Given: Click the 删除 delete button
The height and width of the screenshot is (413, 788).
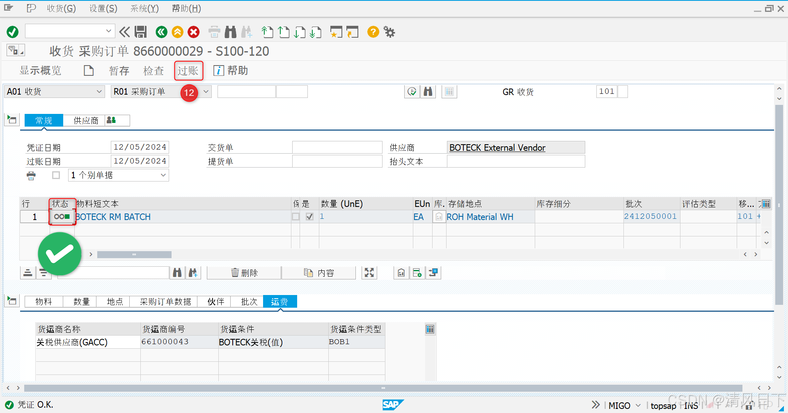Looking at the screenshot, I should click(244, 273).
